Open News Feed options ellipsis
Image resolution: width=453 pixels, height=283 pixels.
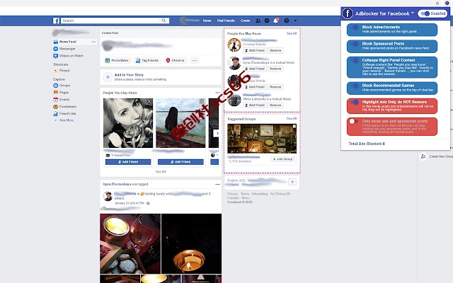coord(93,42)
